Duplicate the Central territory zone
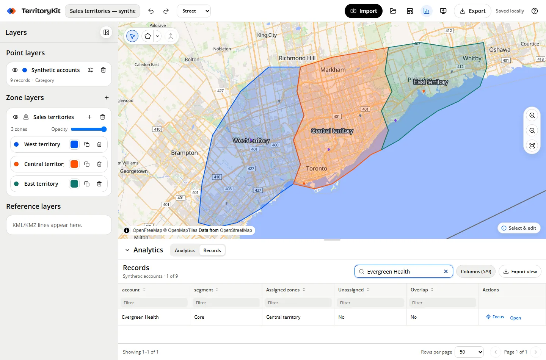The height and width of the screenshot is (360, 546). tap(87, 164)
